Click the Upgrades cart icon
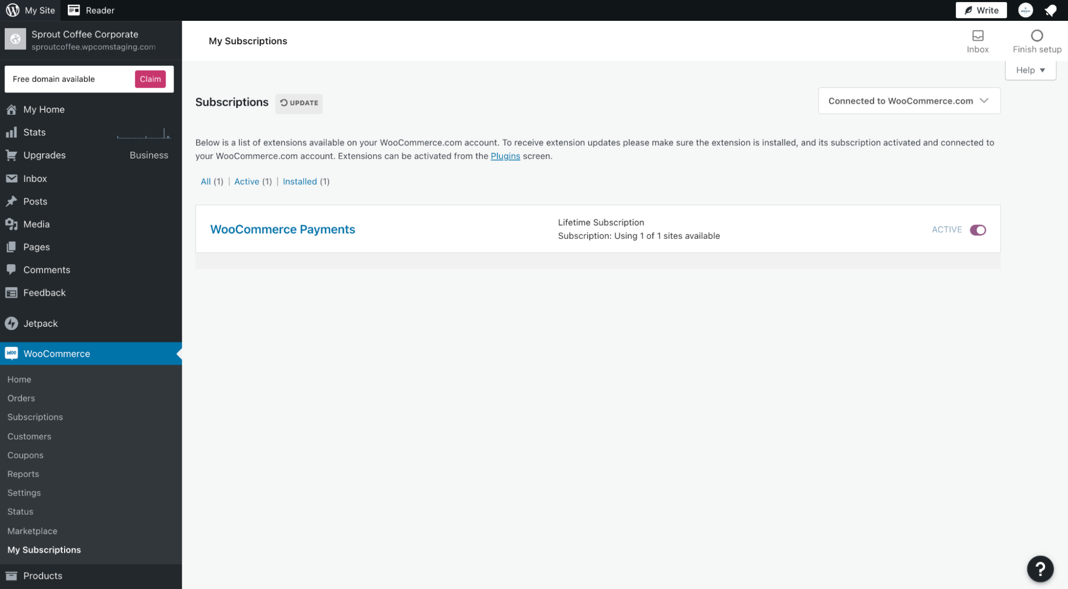This screenshot has height=589, width=1068. click(11, 155)
